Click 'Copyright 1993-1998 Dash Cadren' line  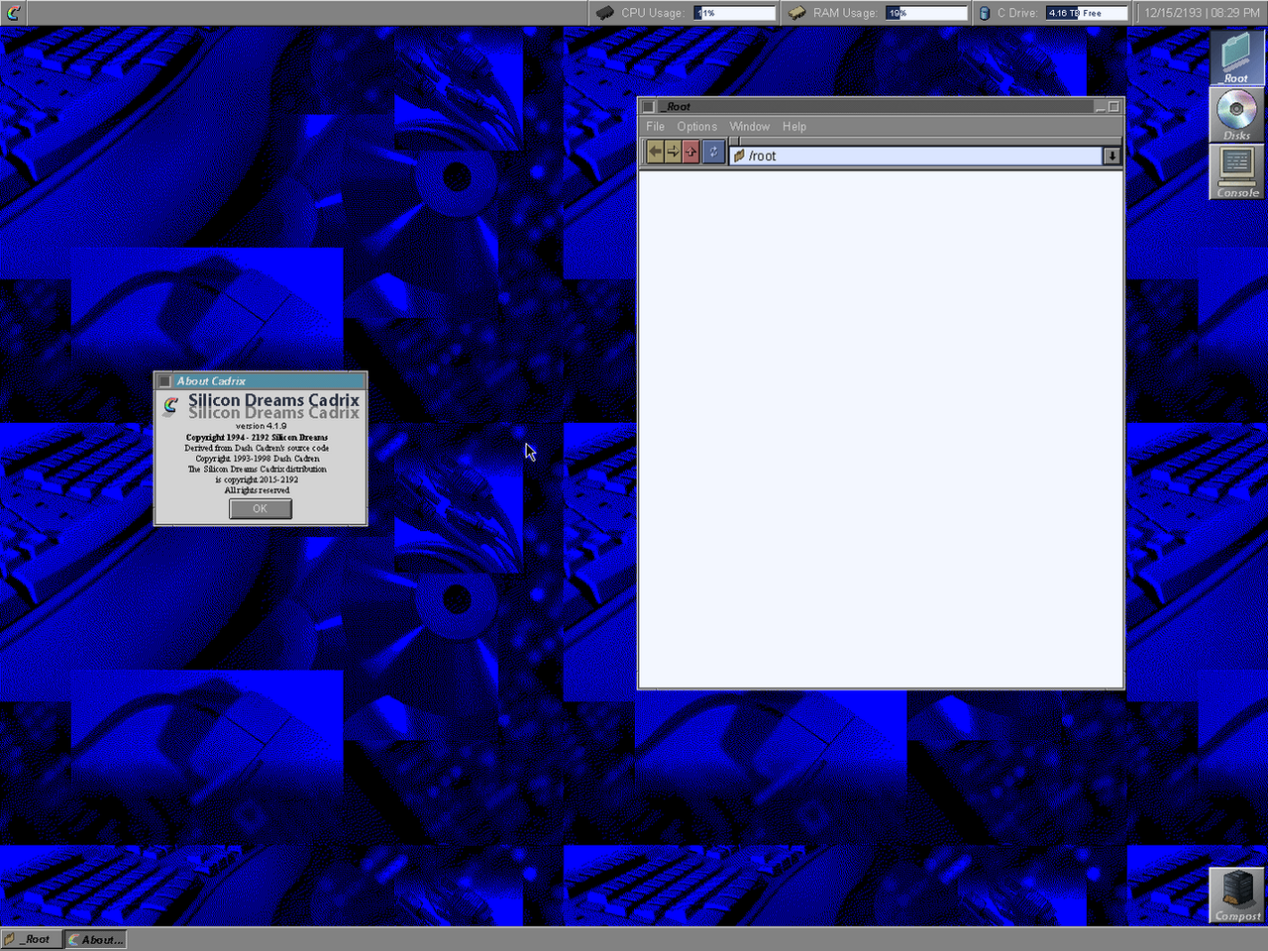(258, 459)
